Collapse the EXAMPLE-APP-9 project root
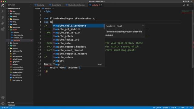Viewport: 194px width, 109px height. [x=14, y=8]
